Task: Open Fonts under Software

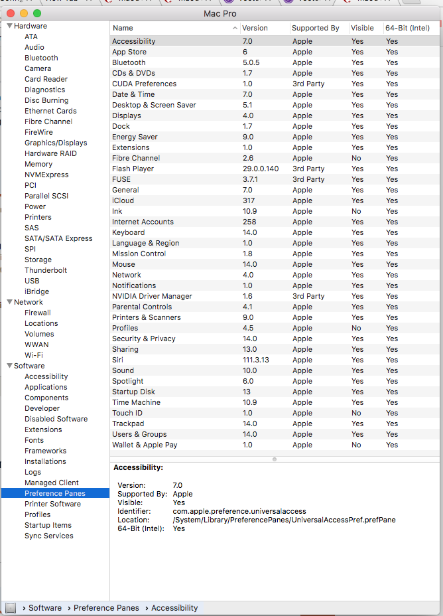Action: [34, 440]
